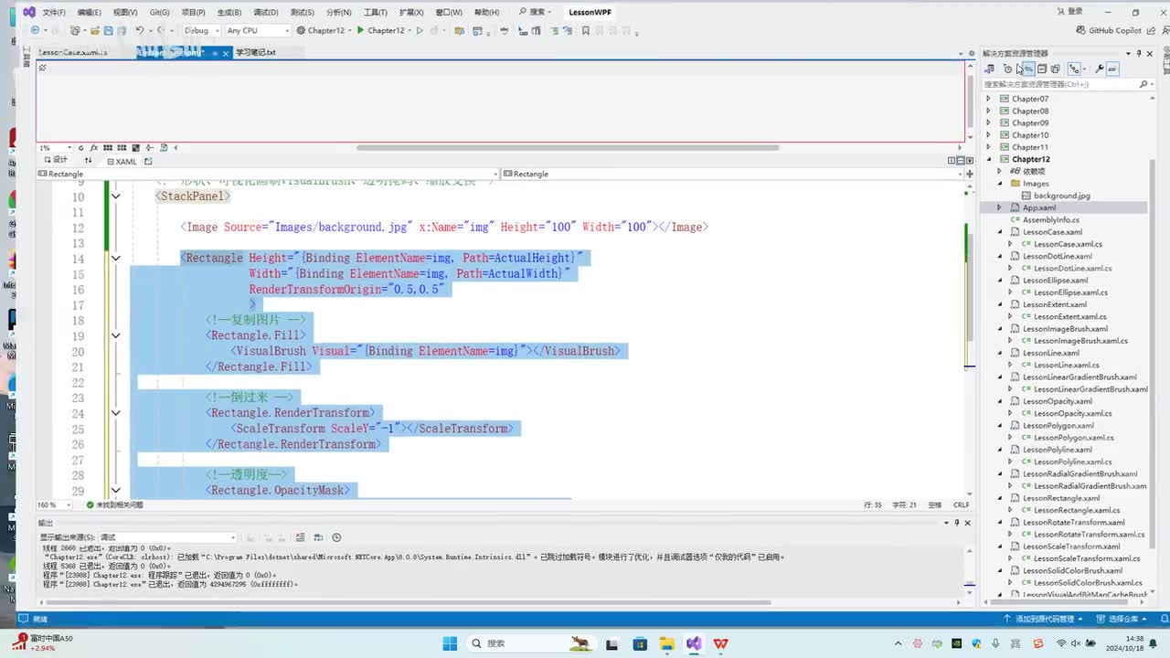Switch to the 学习笔记.txt tab

point(256,53)
